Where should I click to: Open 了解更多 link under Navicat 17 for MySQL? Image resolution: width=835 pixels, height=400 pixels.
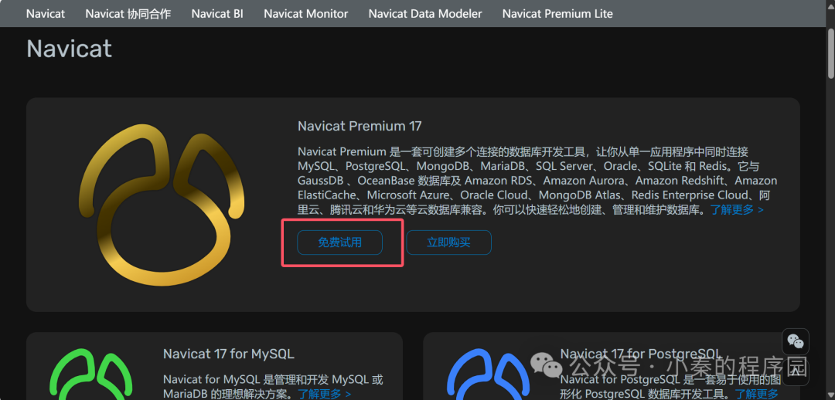pyautogui.click(x=324, y=394)
